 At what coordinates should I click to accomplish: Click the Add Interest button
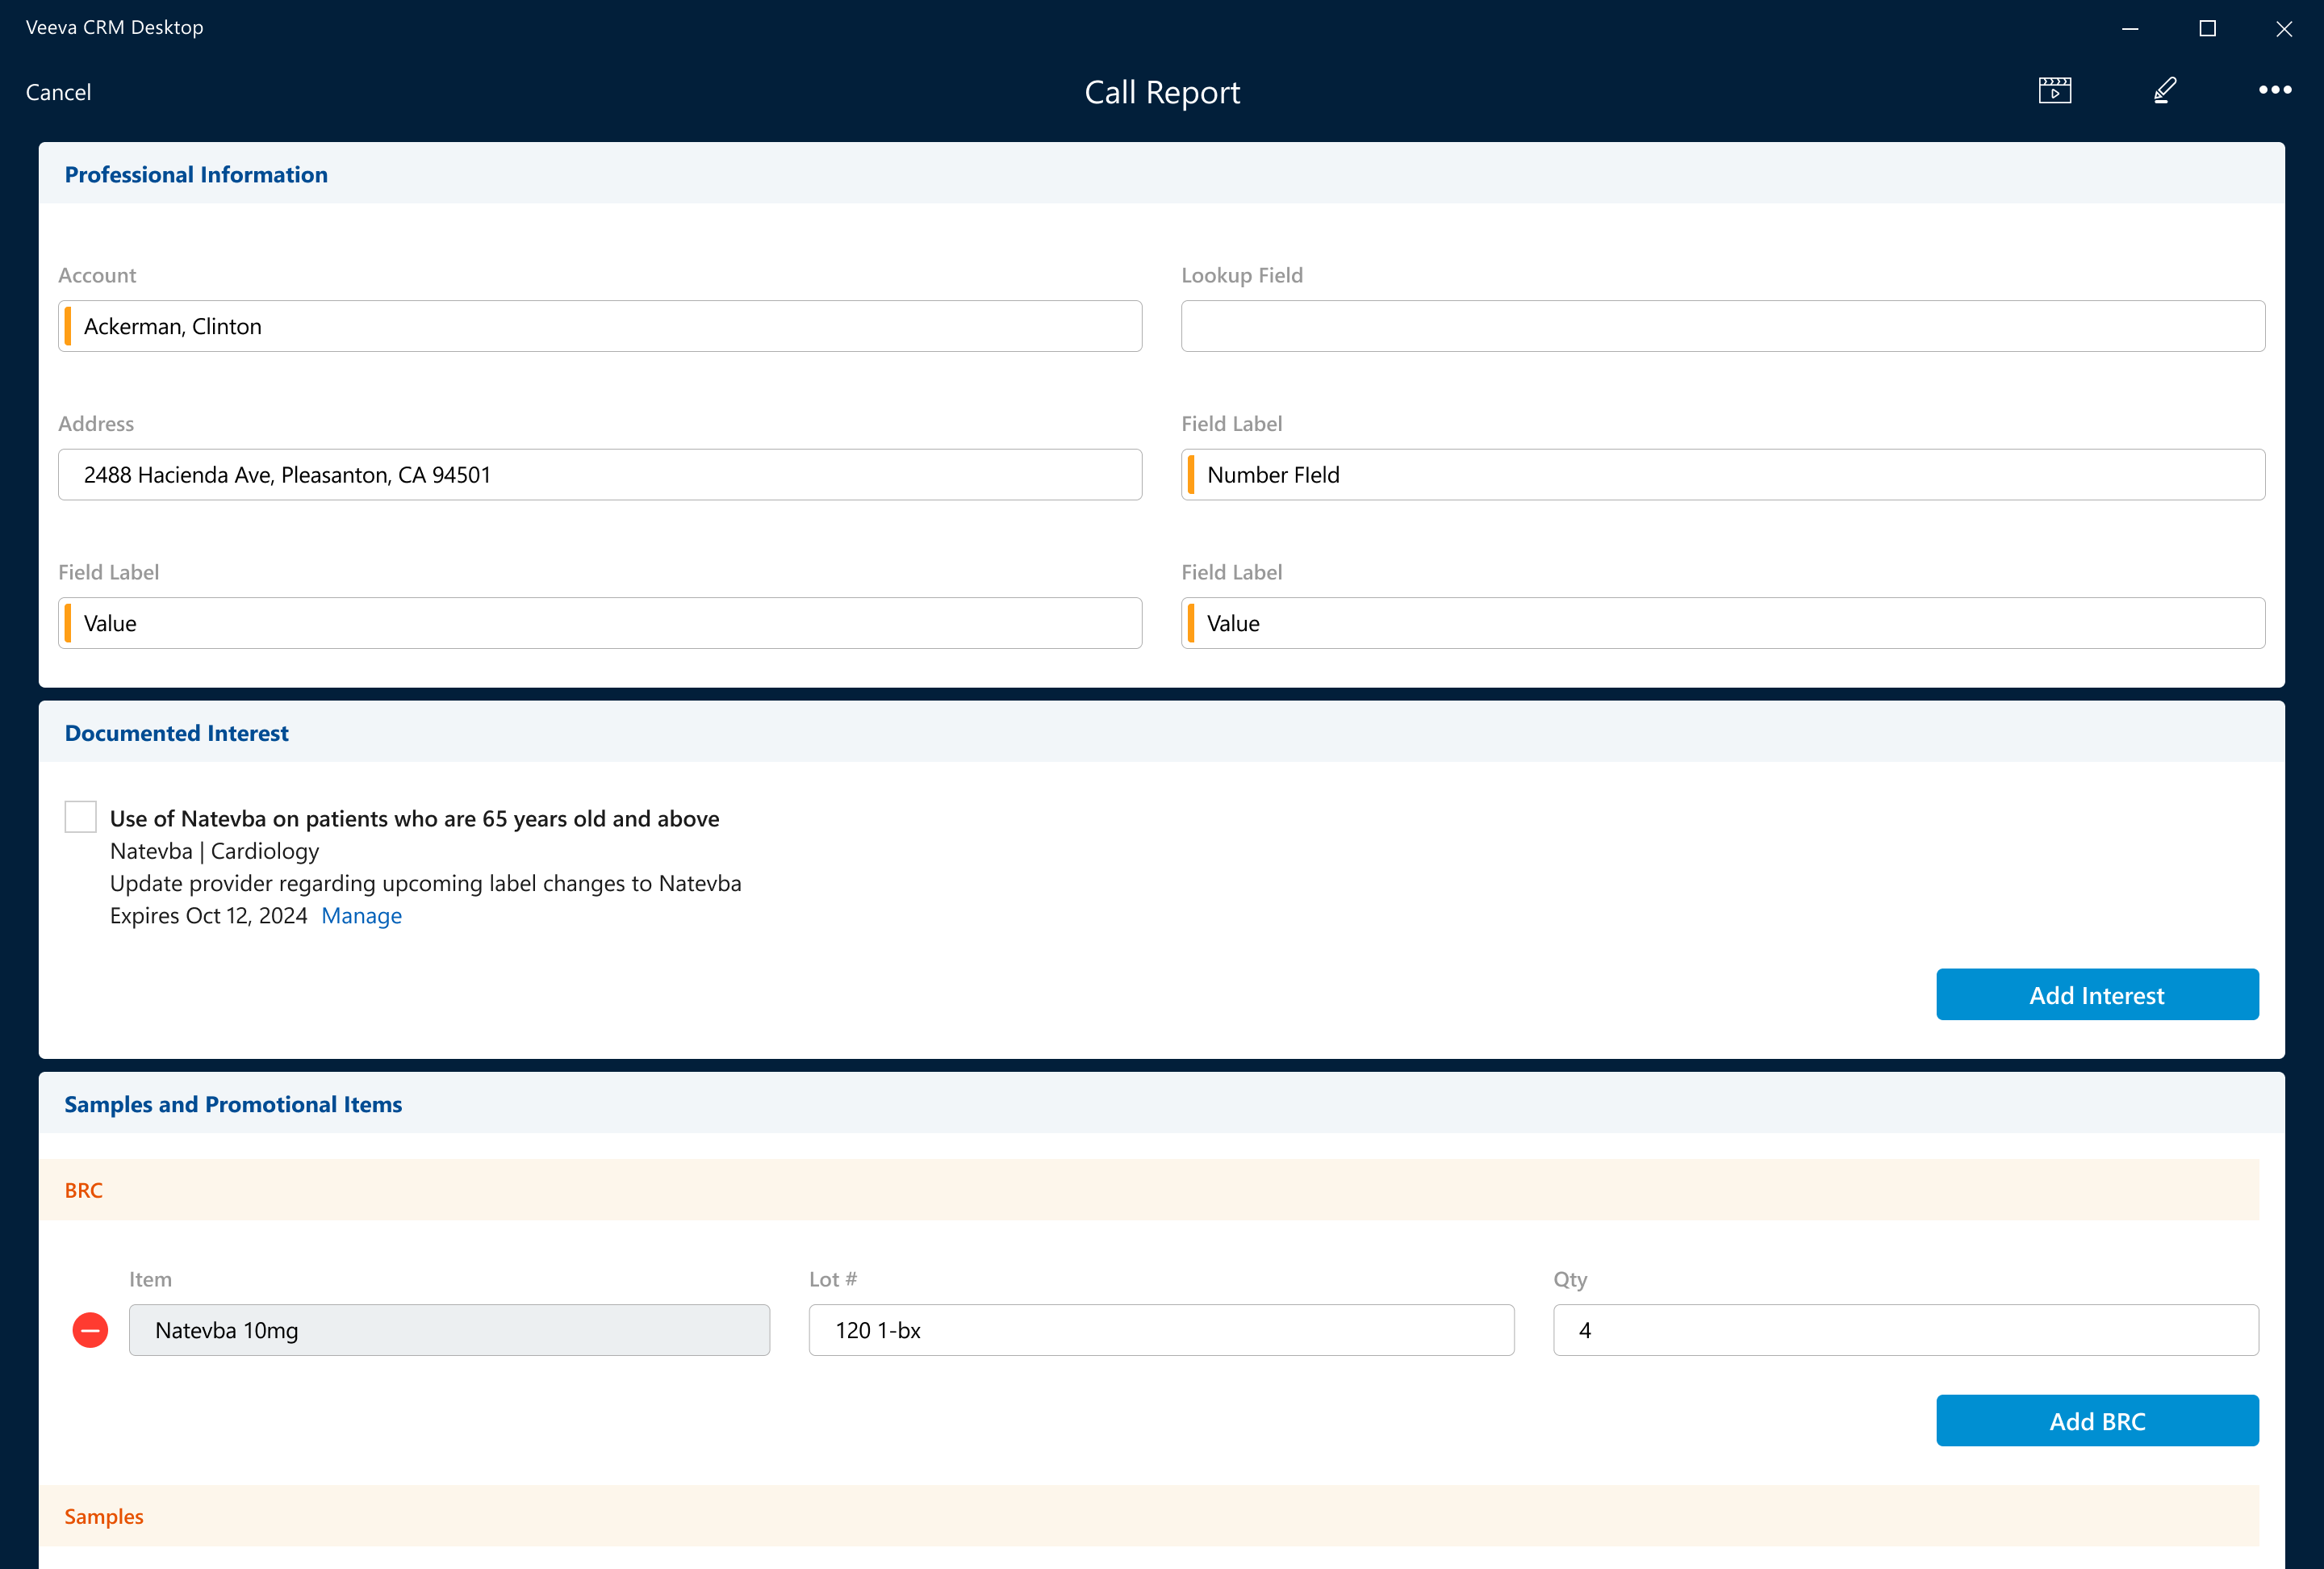click(x=2096, y=995)
